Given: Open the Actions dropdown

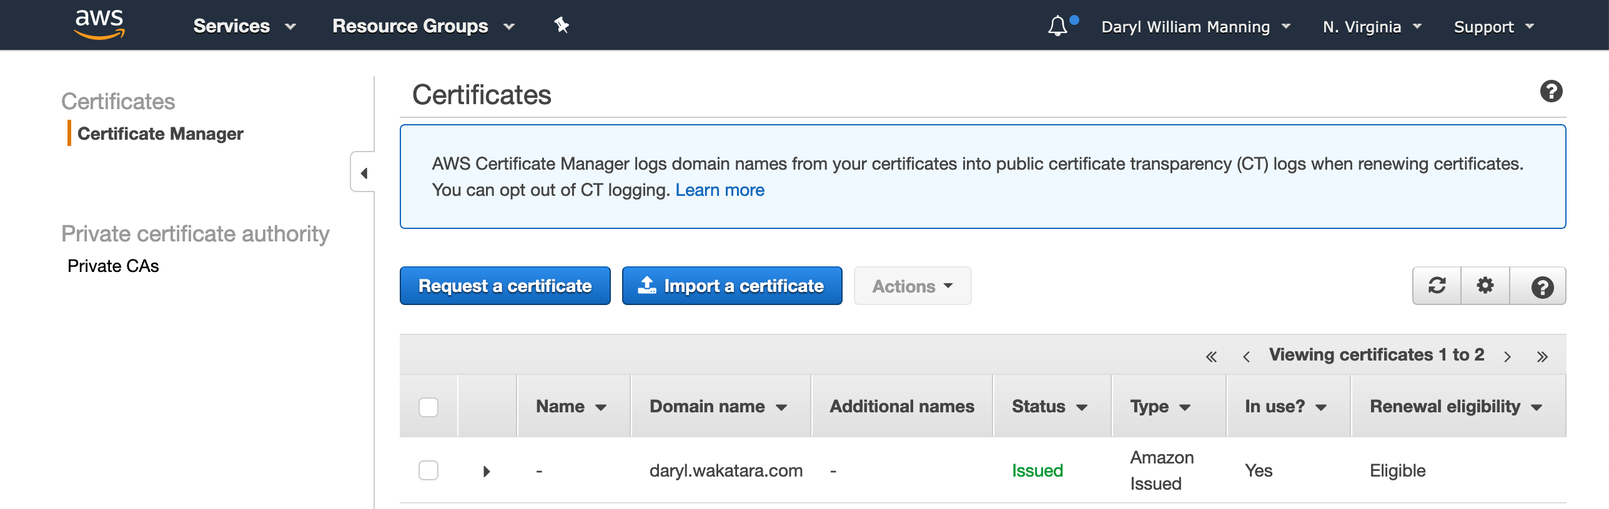Looking at the screenshot, I should (912, 286).
